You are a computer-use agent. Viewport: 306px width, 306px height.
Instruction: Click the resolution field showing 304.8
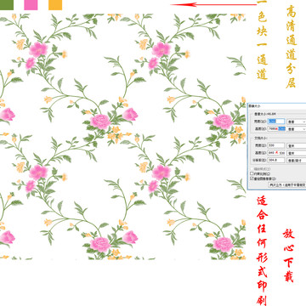276,161
